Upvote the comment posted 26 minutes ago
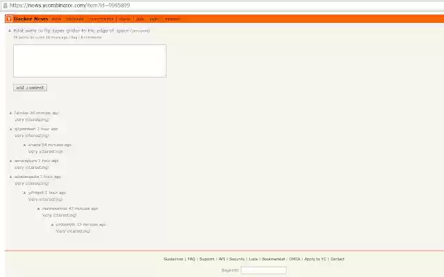444x277 pixels. coord(11,113)
